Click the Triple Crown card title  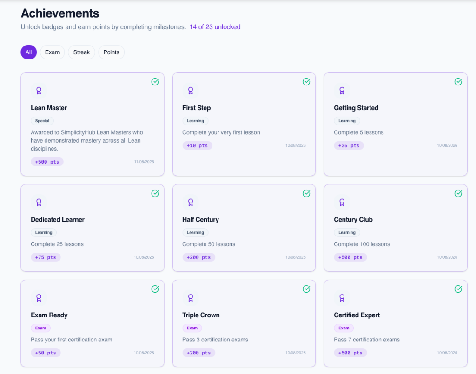pyautogui.click(x=201, y=315)
